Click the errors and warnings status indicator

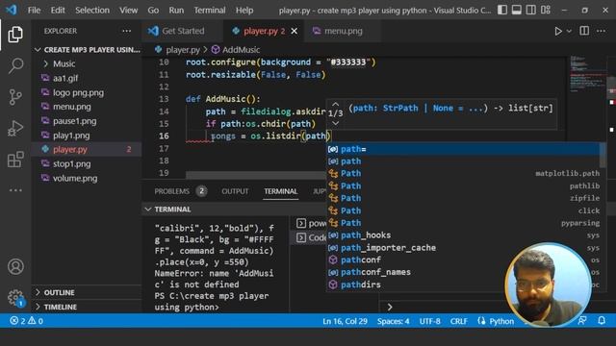point(26,321)
